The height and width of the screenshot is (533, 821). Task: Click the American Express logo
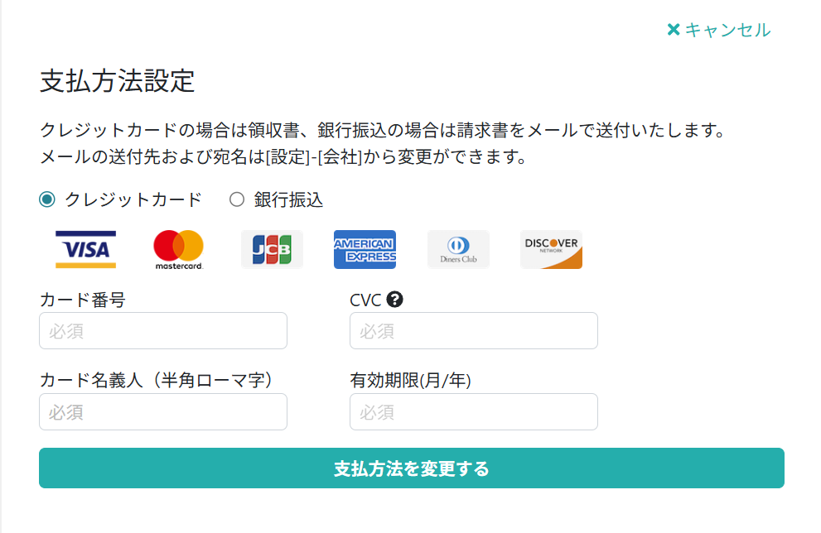pos(365,249)
